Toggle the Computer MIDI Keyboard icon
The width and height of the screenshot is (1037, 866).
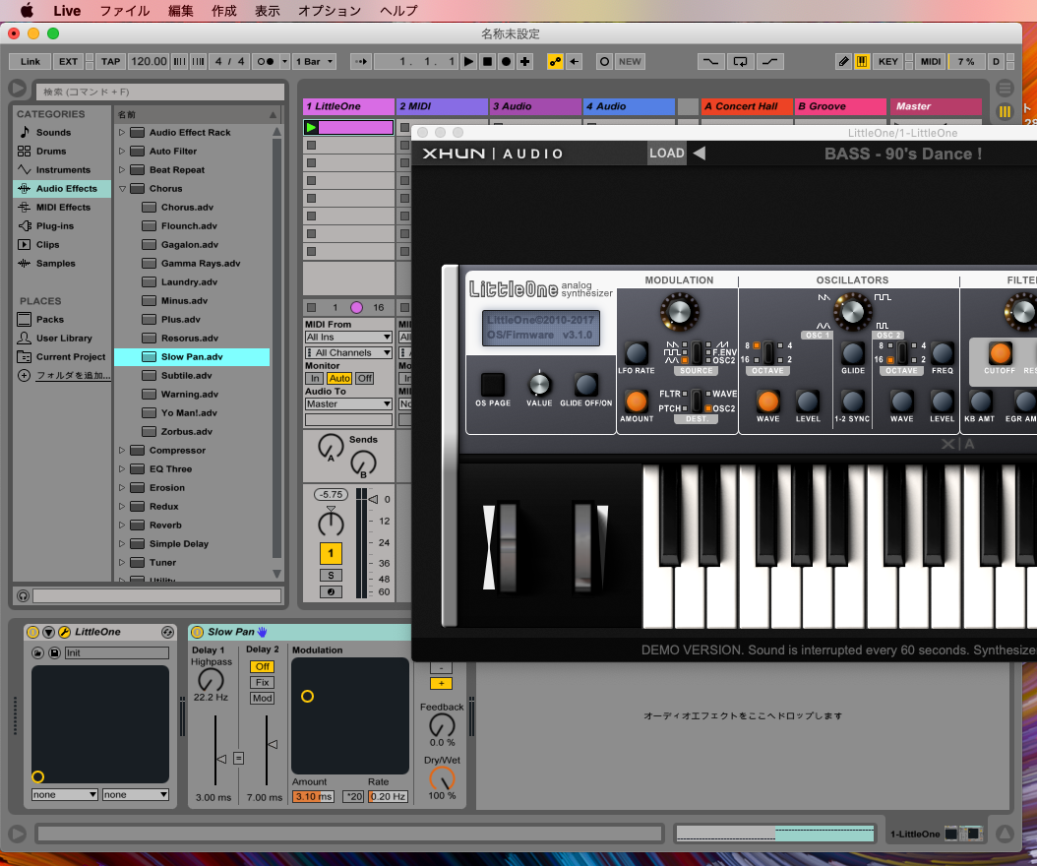pos(862,62)
